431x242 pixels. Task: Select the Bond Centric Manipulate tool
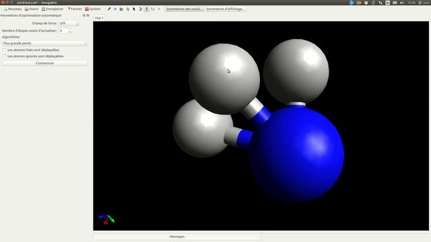tap(121, 9)
